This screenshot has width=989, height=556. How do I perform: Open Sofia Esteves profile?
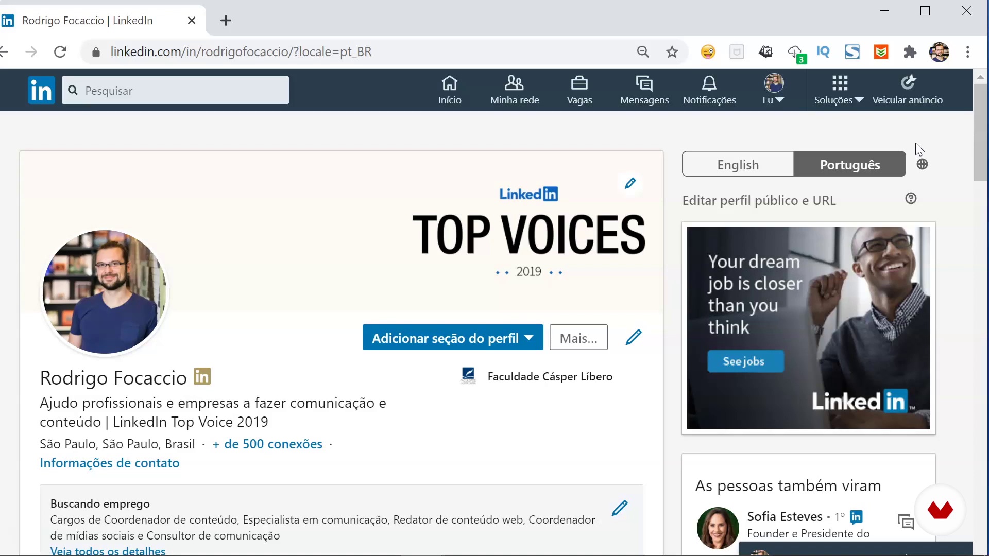coord(785,516)
